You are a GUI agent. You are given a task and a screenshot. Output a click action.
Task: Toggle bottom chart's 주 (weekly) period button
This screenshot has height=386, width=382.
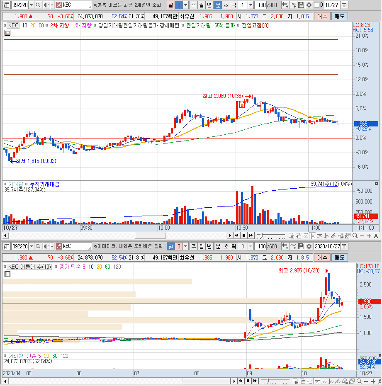(194, 246)
